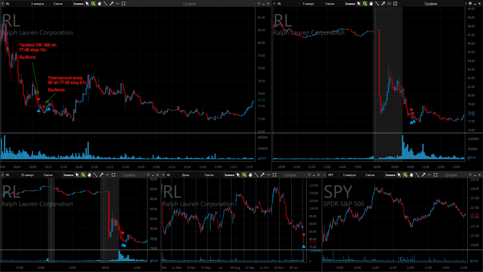Pick the arrow drawing tool in the daily RL chart
483x272 pixels.
click(x=262, y=175)
